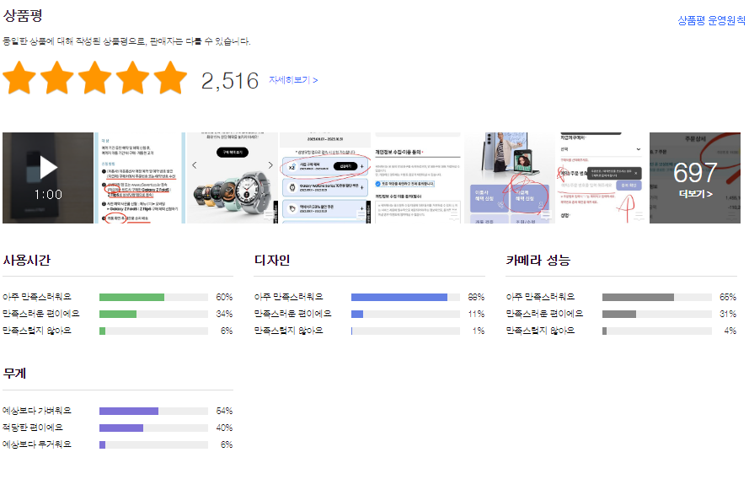Image resolution: width=749 pixels, height=490 pixels.
Task: Click the 2,516 review count
Action: [230, 81]
